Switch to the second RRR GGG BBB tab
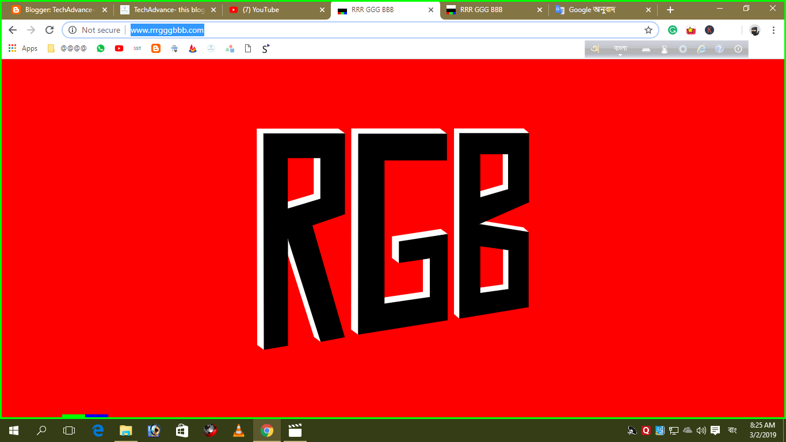The width and height of the screenshot is (786, 442). click(x=494, y=10)
